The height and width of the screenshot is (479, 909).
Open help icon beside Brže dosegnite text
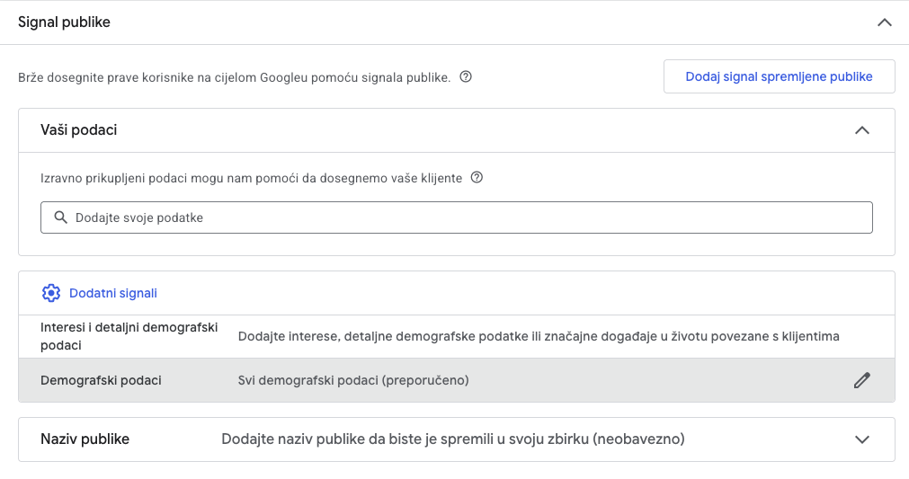coord(466,77)
